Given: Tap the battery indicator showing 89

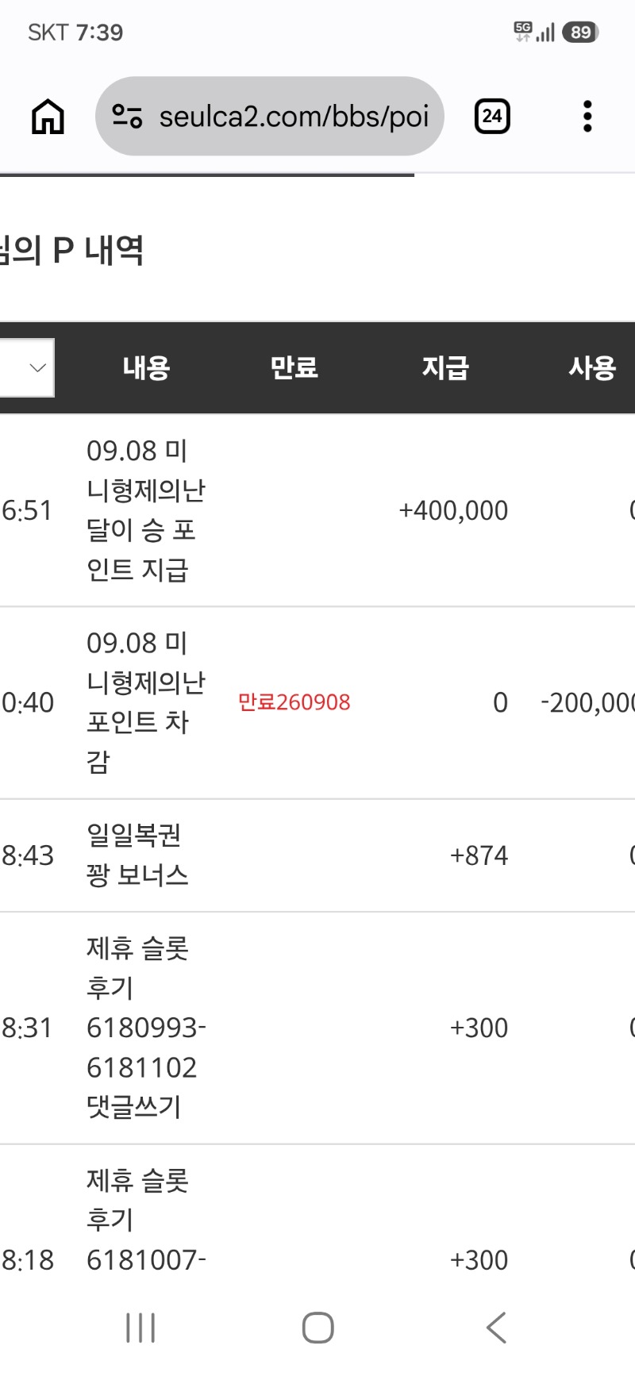Looking at the screenshot, I should point(580,33).
